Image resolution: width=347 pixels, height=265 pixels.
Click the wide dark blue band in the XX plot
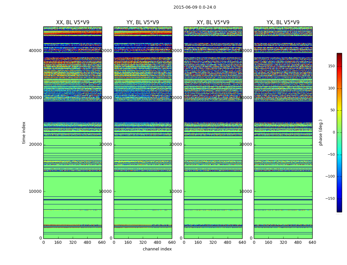[x=73, y=112]
